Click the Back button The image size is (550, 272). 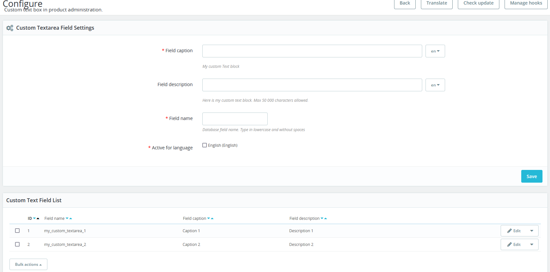tap(405, 3)
